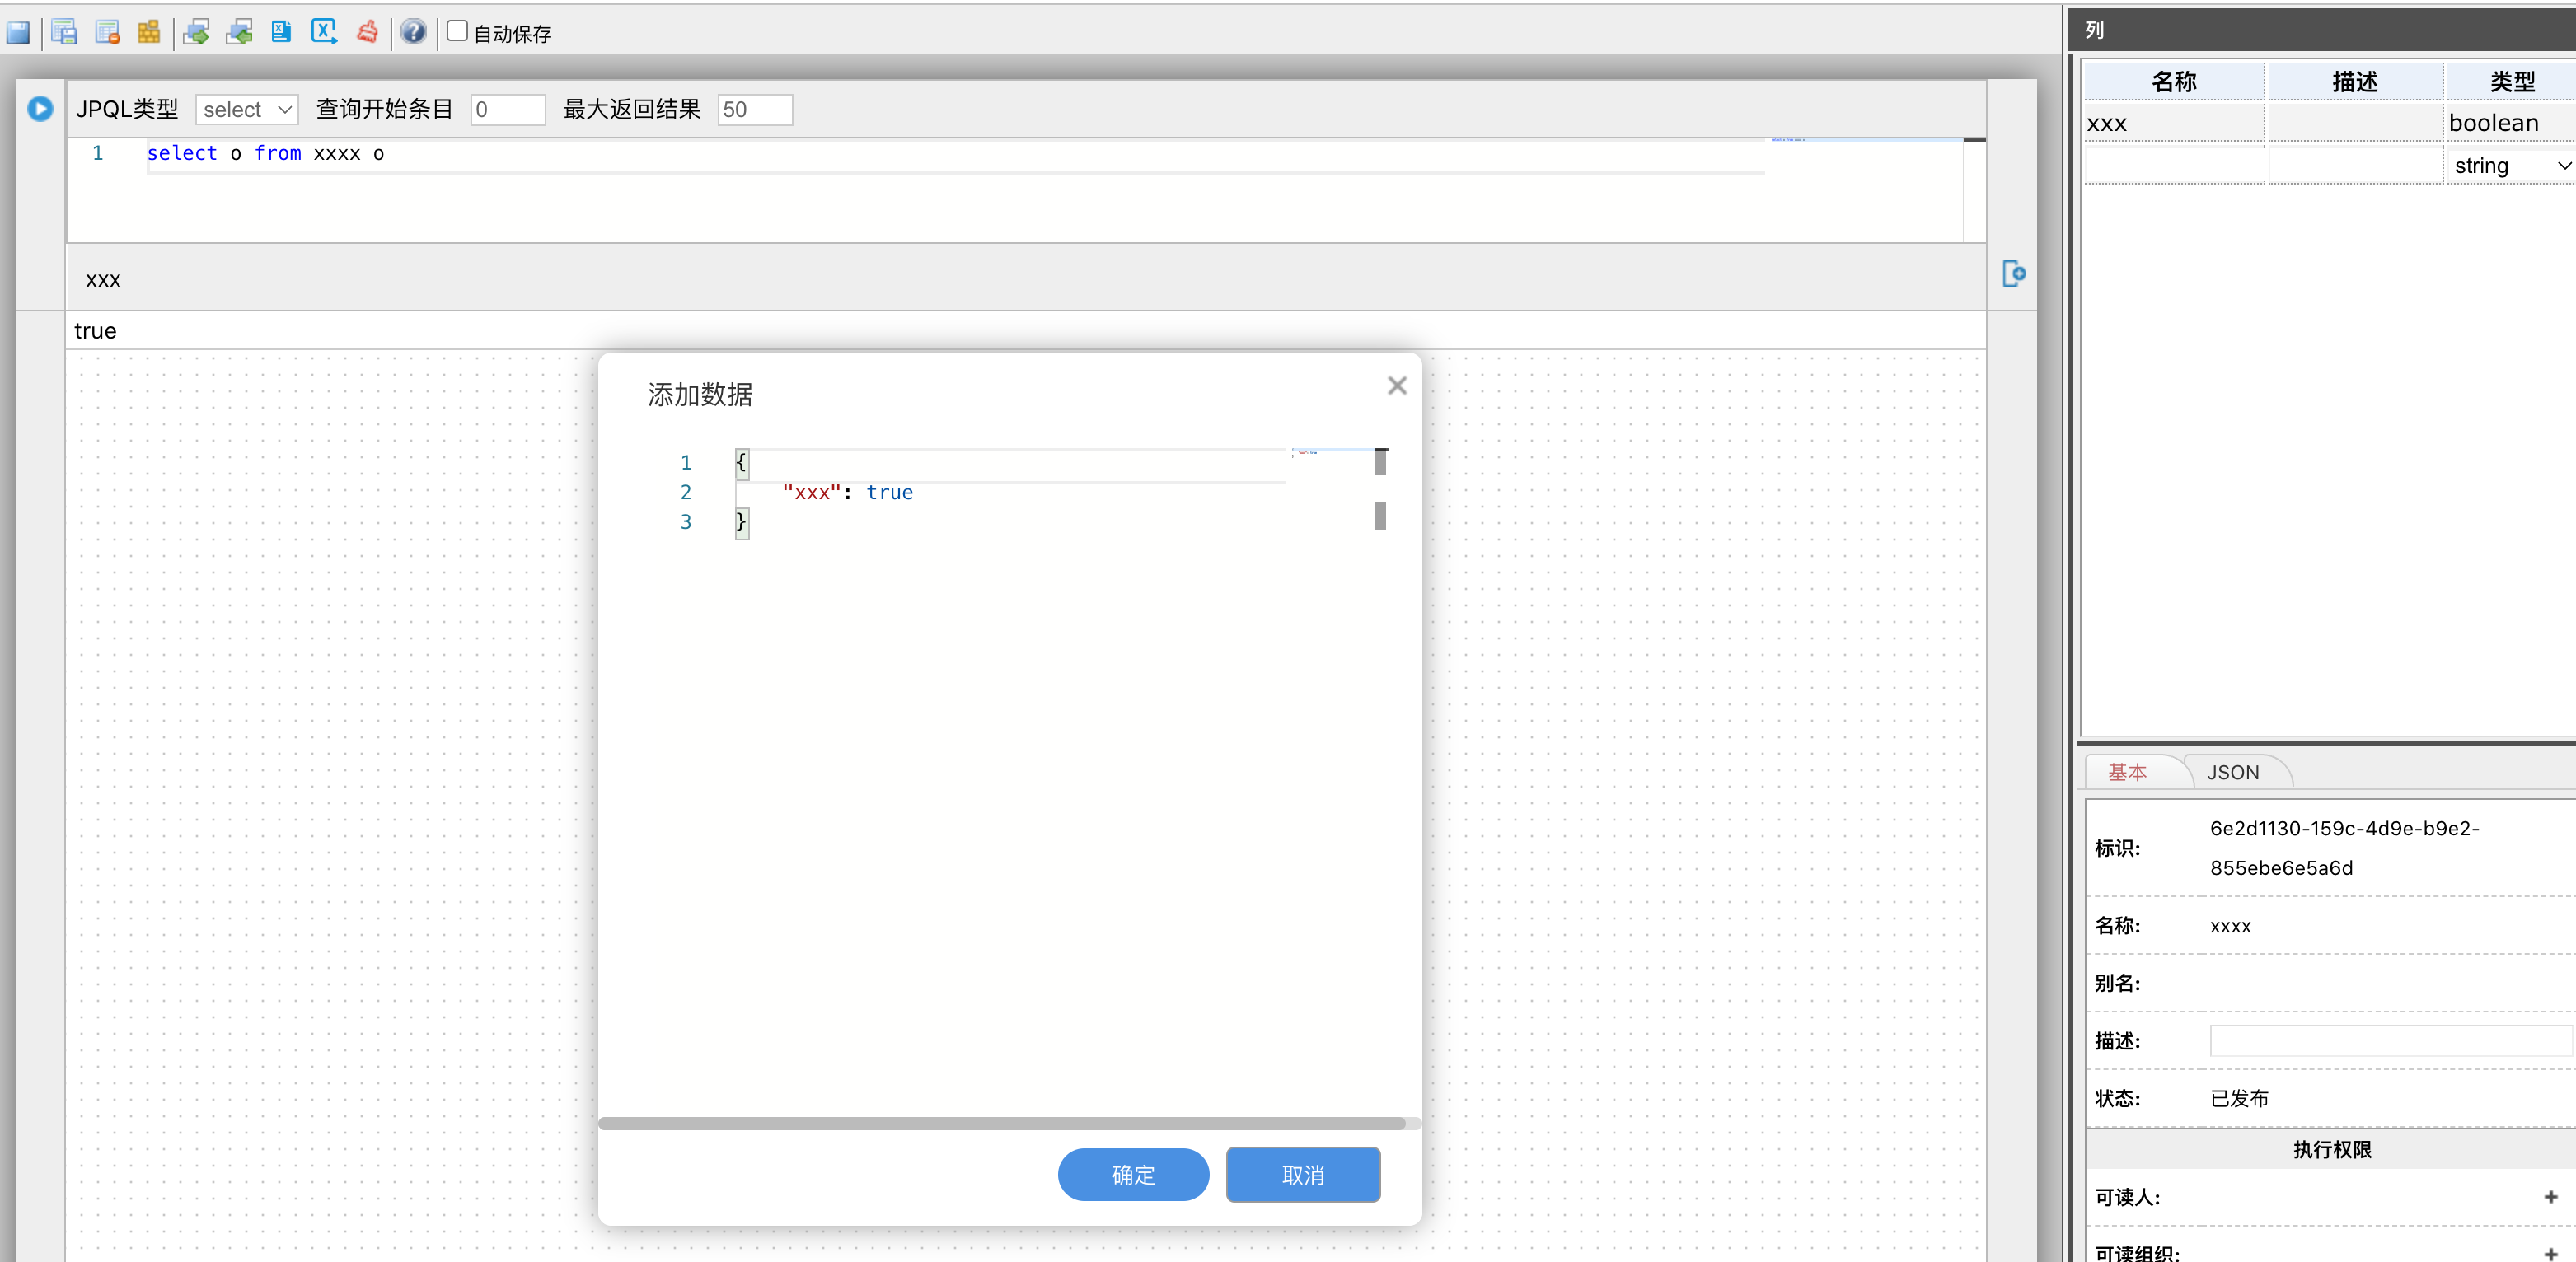The width and height of the screenshot is (2576, 1262).
Task: Enable the 自动保存 checkbox
Action: 457,31
